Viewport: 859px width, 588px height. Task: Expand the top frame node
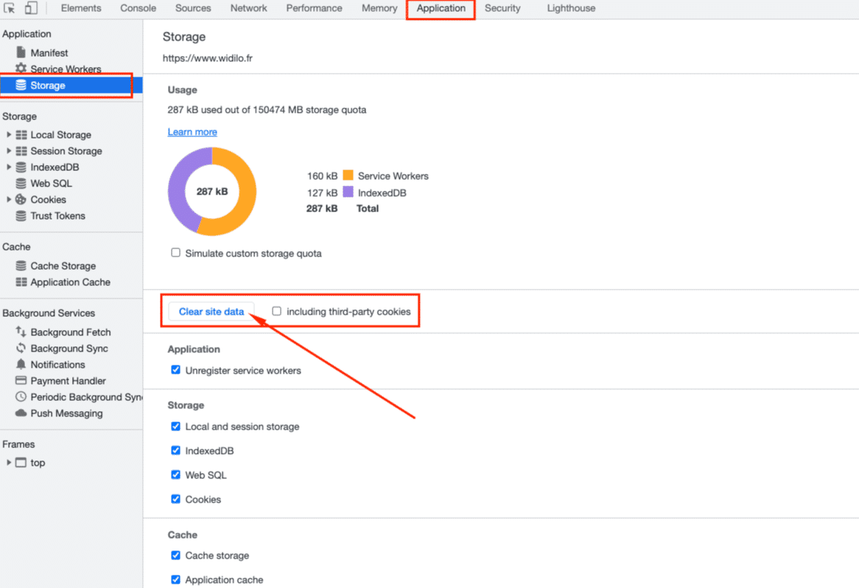pos(9,463)
